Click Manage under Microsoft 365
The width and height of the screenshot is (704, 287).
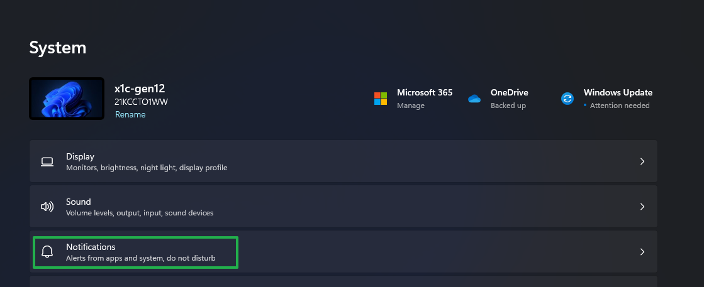tap(411, 106)
